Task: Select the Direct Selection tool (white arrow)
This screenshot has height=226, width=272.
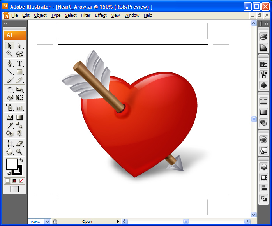Action: point(19,46)
